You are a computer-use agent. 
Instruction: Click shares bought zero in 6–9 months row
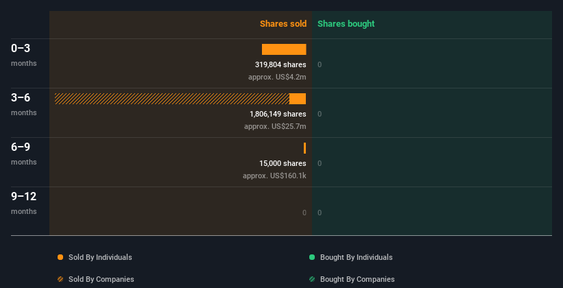click(x=320, y=163)
